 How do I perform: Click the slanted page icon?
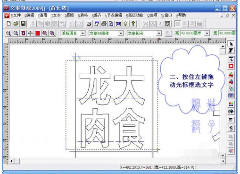(97, 24)
